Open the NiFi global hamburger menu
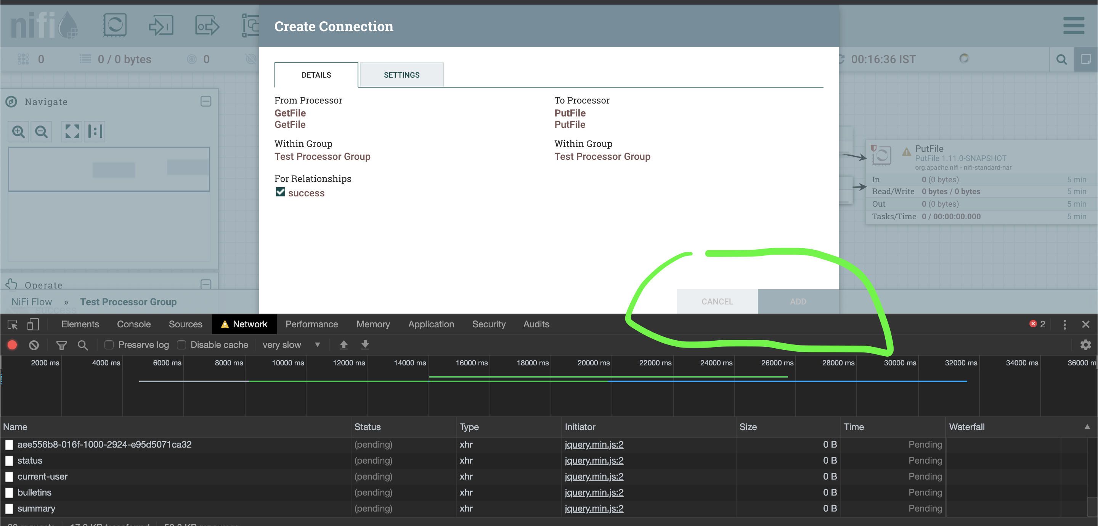Viewport: 1098px width, 526px height. pos(1073,25)
